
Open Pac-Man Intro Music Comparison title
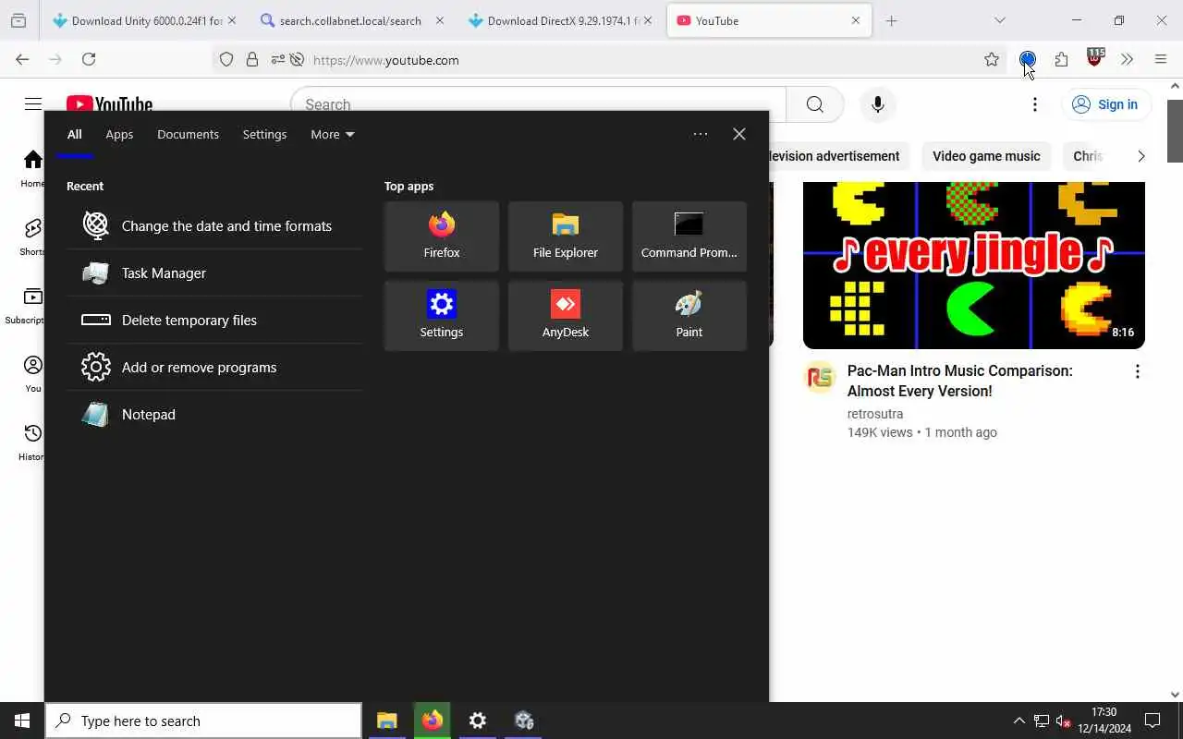(x=960, y=381)
